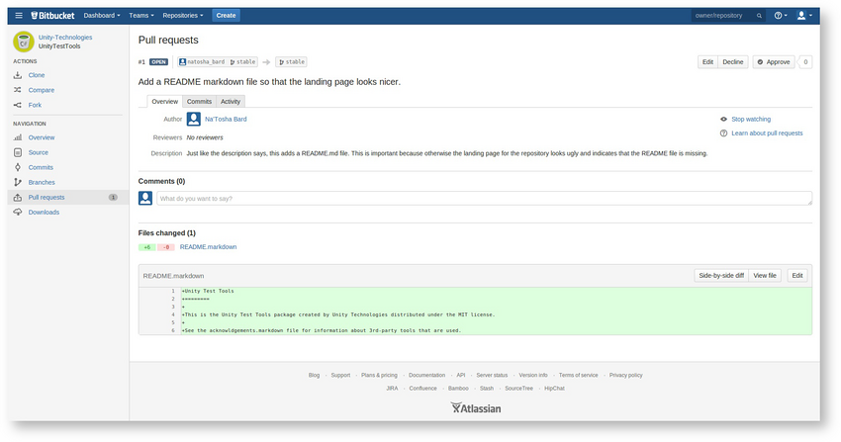Switch to the Commits tab
The image size is (841, 442).
coord(199,101)
